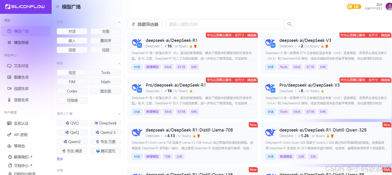392x175 pixels.
Task: Toggle the 重排序 type filter
Action: point(106,41)
